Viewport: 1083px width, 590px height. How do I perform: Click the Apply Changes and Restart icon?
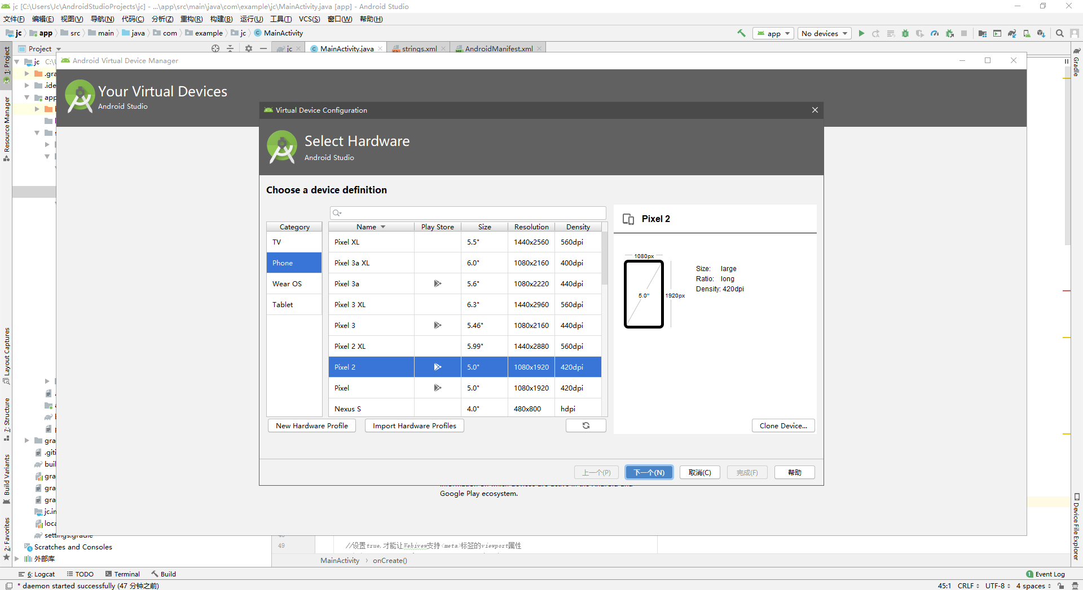pyautogui.click(x=876, y=33)
